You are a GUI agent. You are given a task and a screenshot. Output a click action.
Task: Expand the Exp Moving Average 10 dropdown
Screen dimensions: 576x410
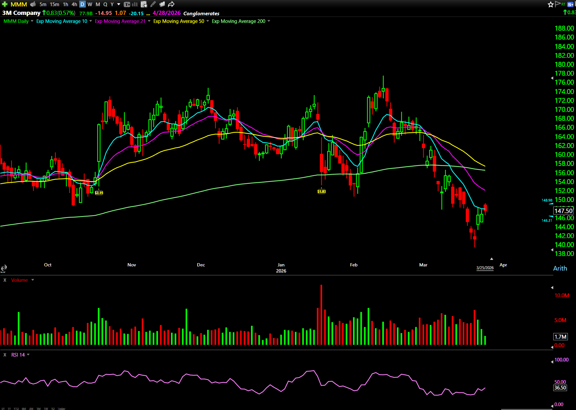pos(91,21)
